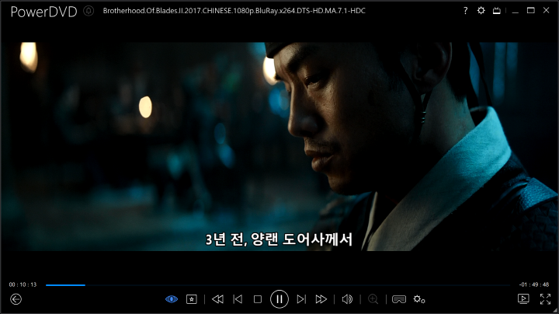The height and width of the screenshot is (314, 559).
Task: Click the playback seek bar
Action: [x=279, y=284]
